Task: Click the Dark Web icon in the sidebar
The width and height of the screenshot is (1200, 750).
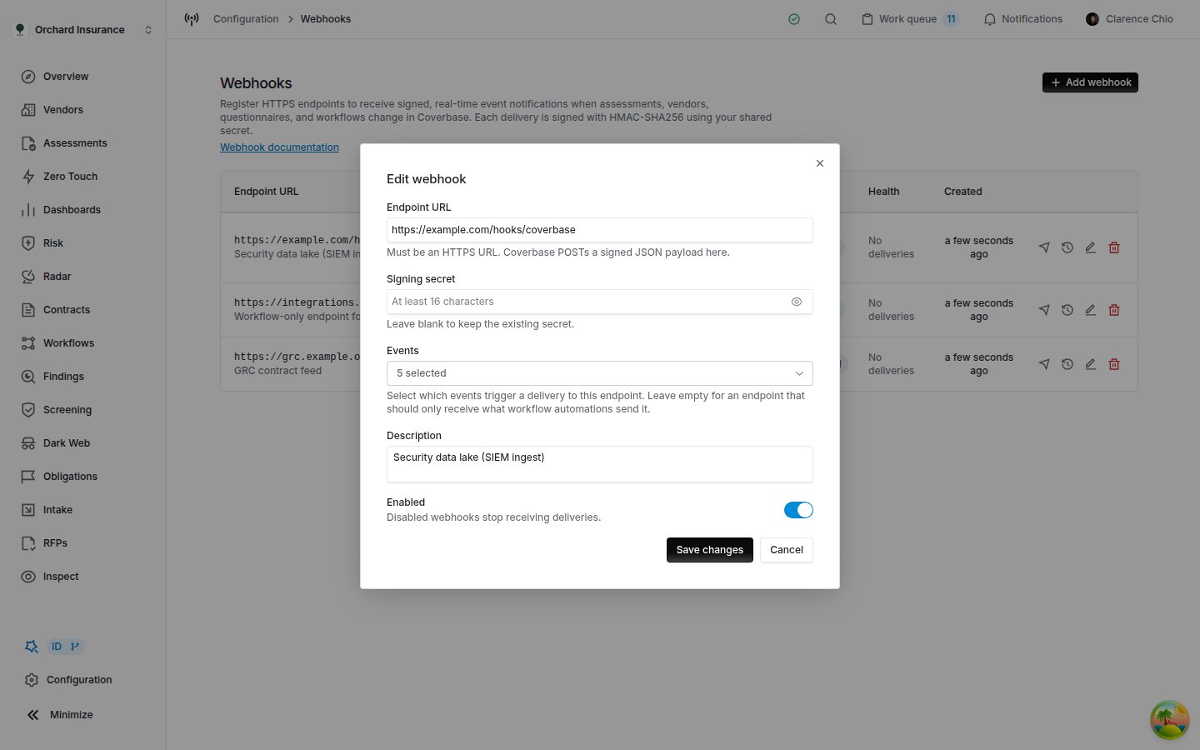Action: coord(28,443)
